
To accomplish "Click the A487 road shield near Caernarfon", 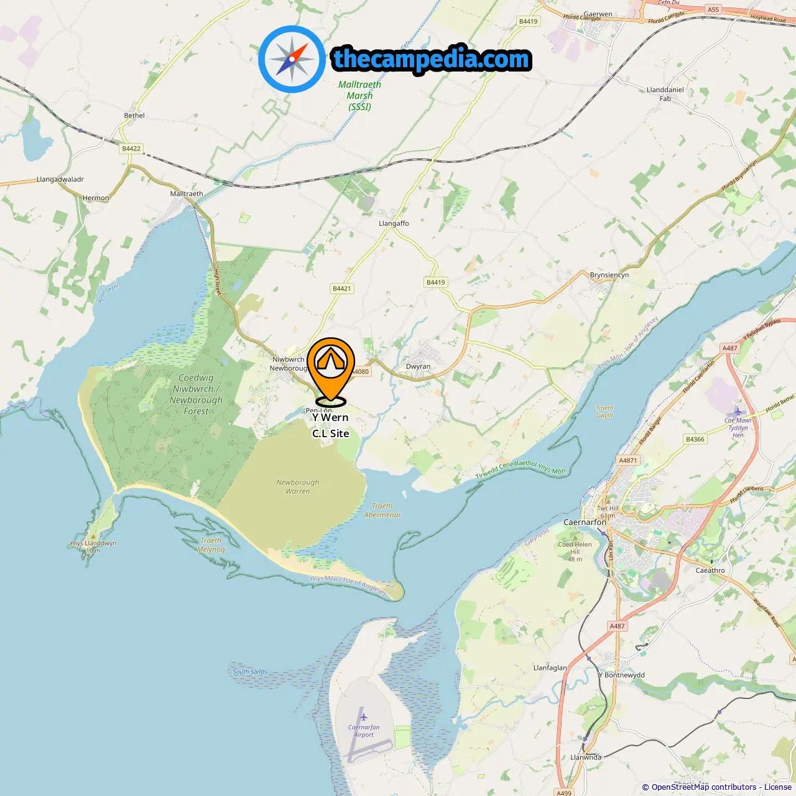I will click(617, 626).
